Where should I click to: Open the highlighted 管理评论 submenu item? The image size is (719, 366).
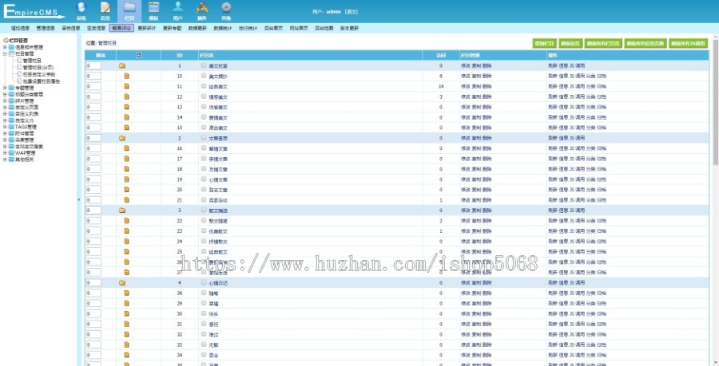[x=121, y=28]
